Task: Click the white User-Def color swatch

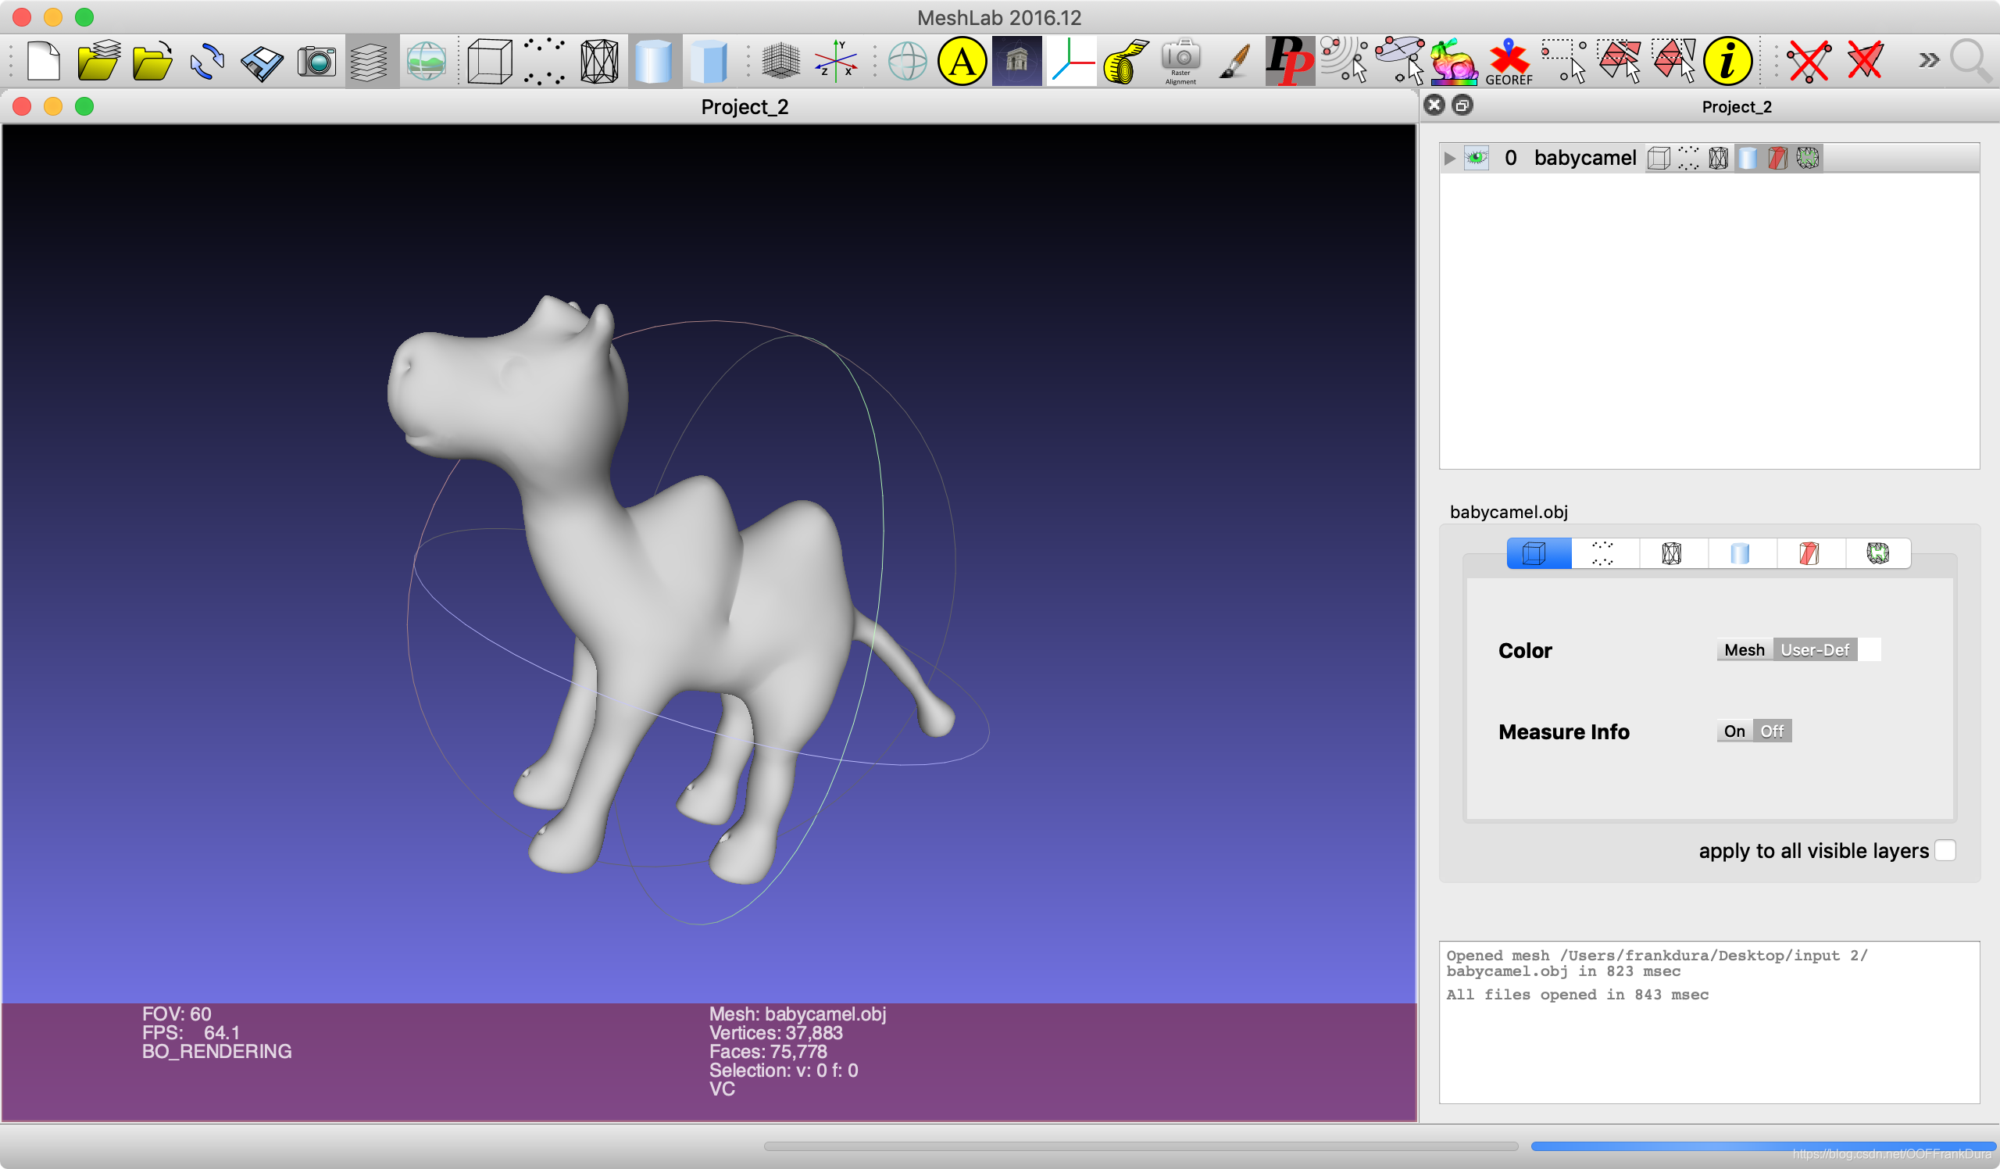Action: [x=1869, y=650]
